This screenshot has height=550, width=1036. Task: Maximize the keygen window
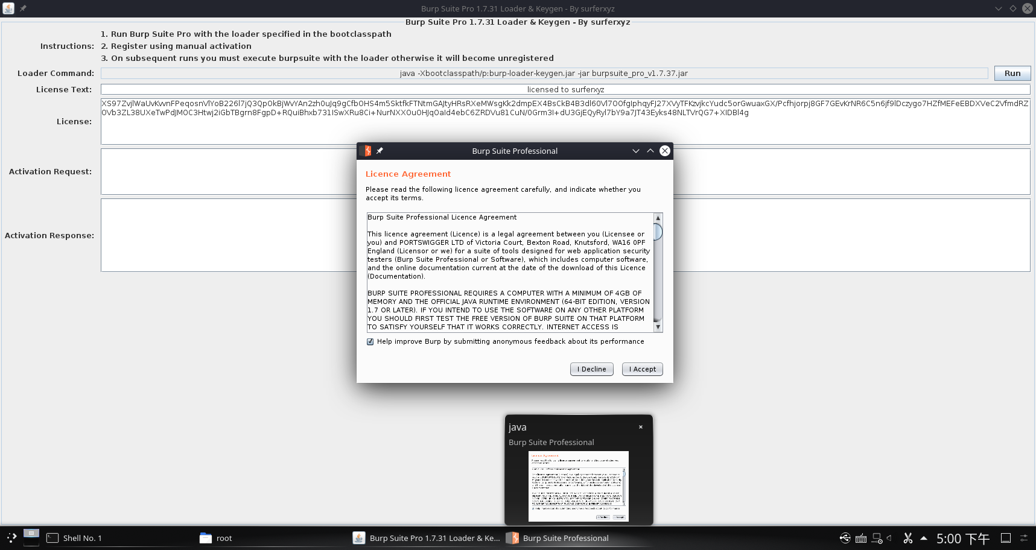(1012, 8)
